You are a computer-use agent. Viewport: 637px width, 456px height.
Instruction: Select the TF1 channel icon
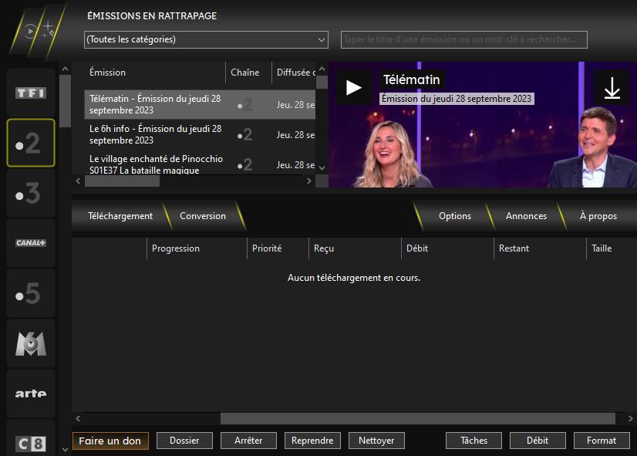click(x=31, y=93)
